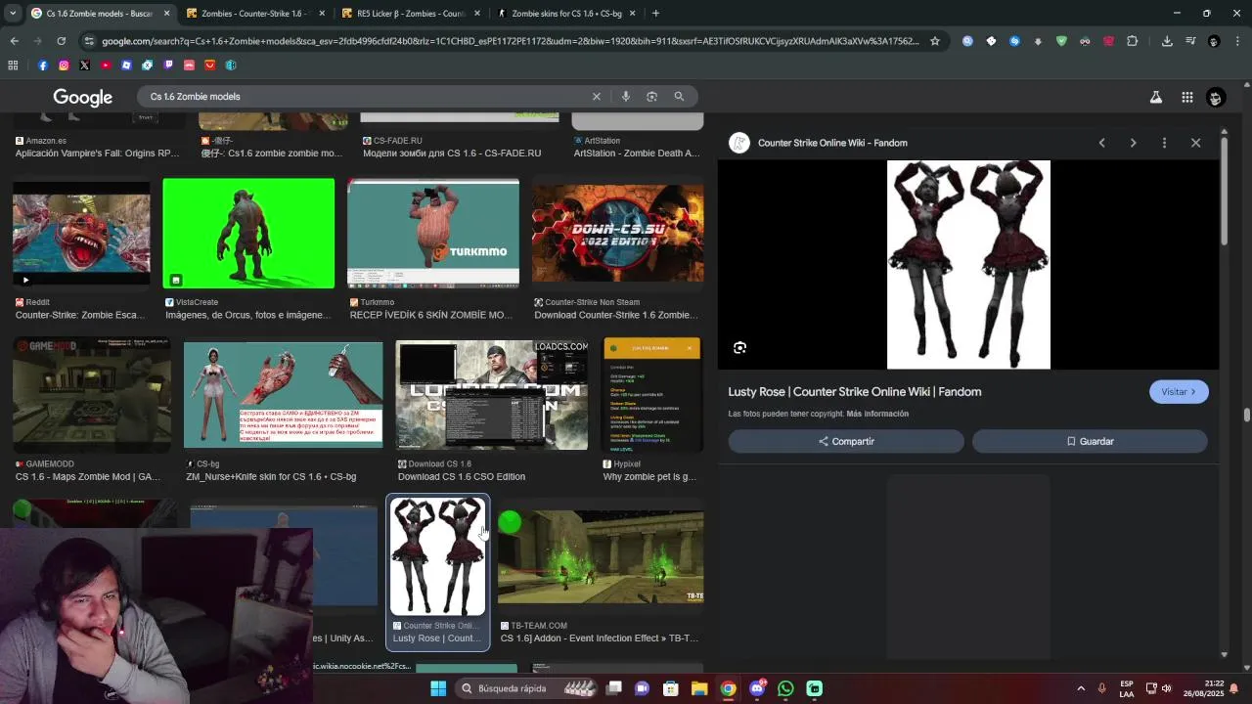
Task: Switch to Zombie skins for CS 1.6 tab
Action: coord(566,14)
